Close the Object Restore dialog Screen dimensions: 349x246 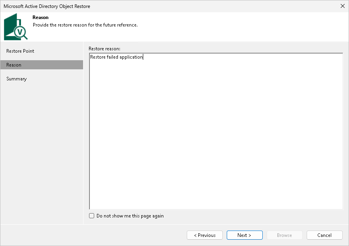tap(343, 6)
